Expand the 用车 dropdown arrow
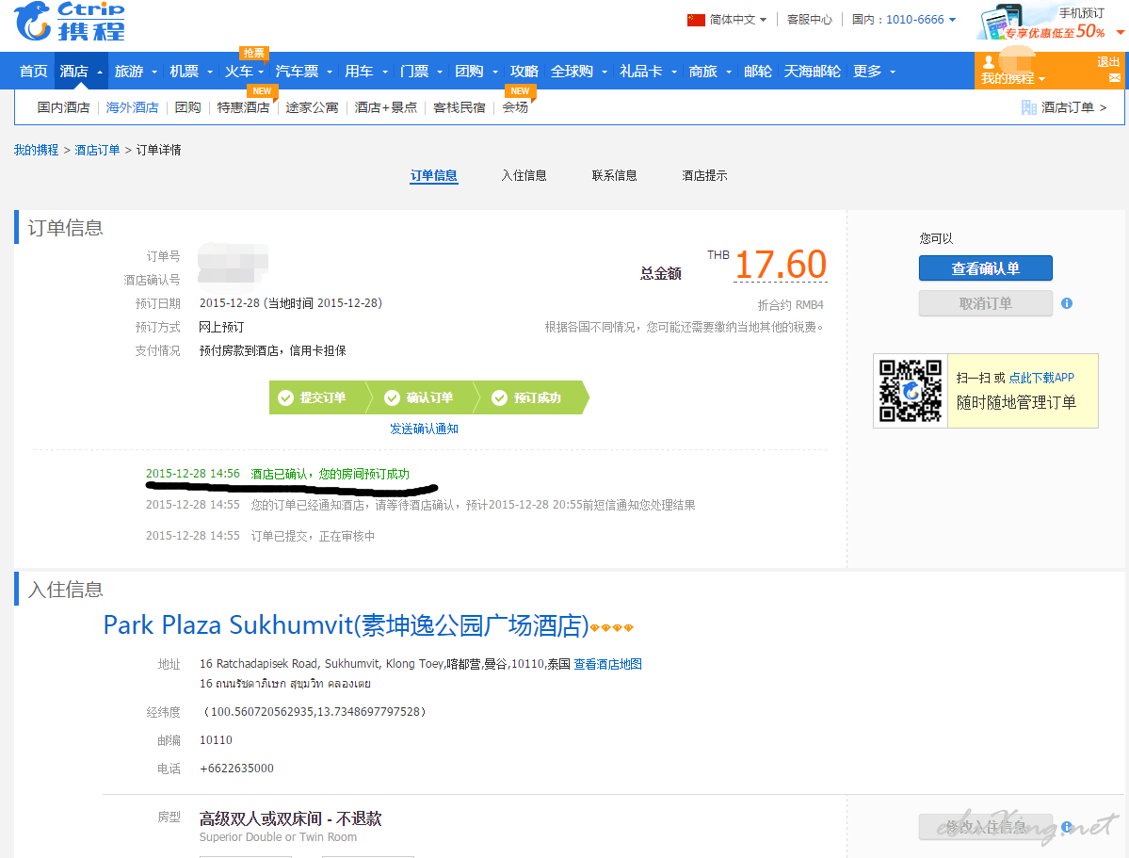The width and height of the screenshot is (1129, 858). tap(384, 72)
